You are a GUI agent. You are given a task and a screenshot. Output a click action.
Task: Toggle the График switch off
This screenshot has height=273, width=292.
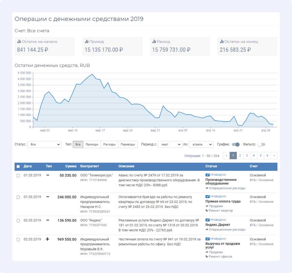coord(236,144)
